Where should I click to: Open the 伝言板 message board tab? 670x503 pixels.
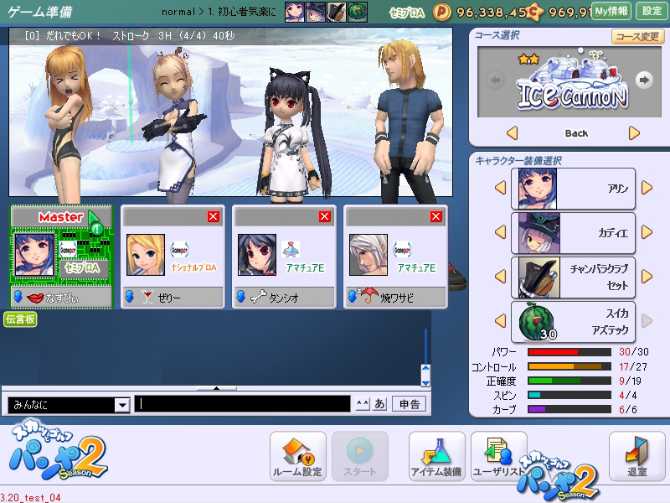pos(20,319)
